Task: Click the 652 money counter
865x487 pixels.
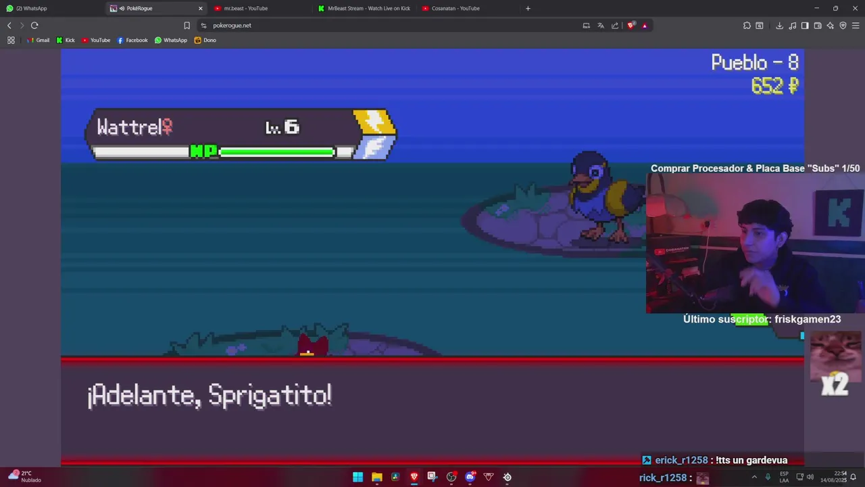Action: click(775, 86)
